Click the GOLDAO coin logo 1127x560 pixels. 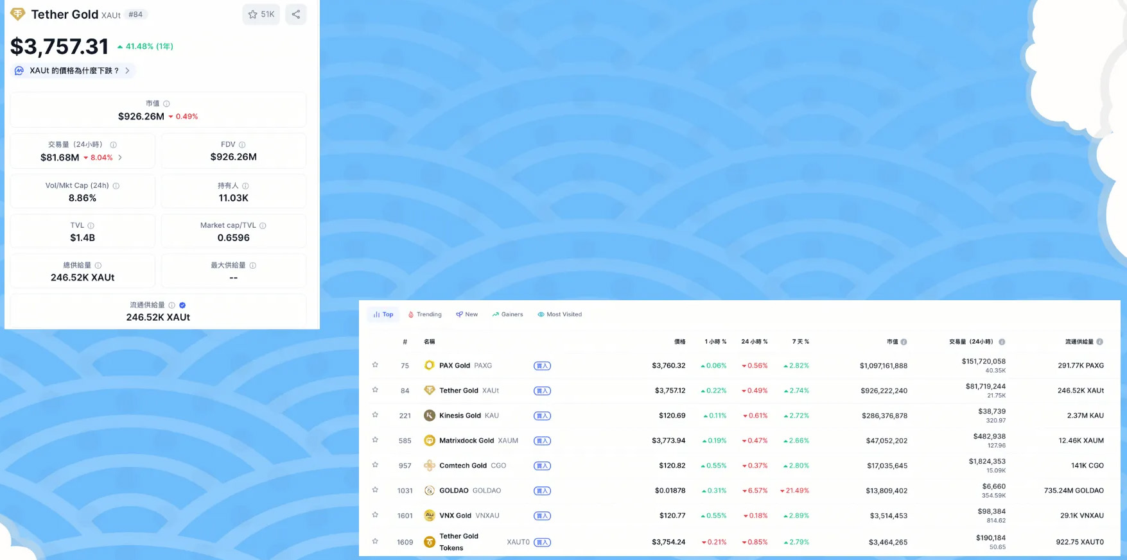tap(430, 491)
